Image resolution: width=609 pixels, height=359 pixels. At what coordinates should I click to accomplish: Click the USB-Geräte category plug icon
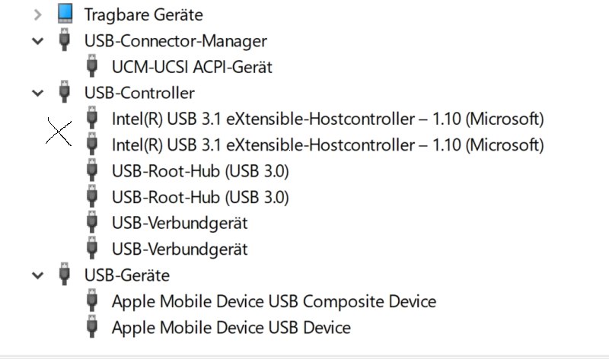tap(65, 274)
